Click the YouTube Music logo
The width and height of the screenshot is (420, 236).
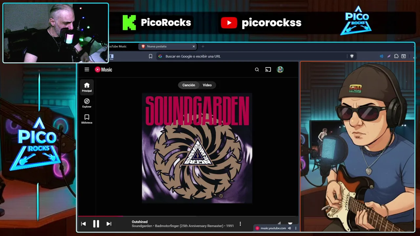pyautogui.click(x=103, y=69)
